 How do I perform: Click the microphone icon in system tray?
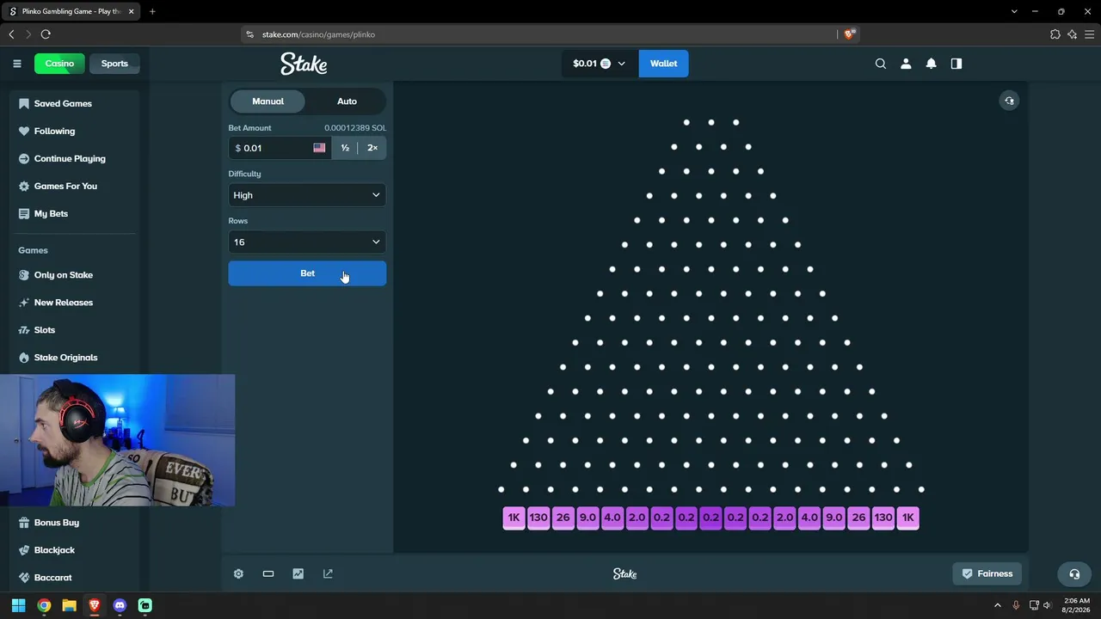pos(1016,605)
